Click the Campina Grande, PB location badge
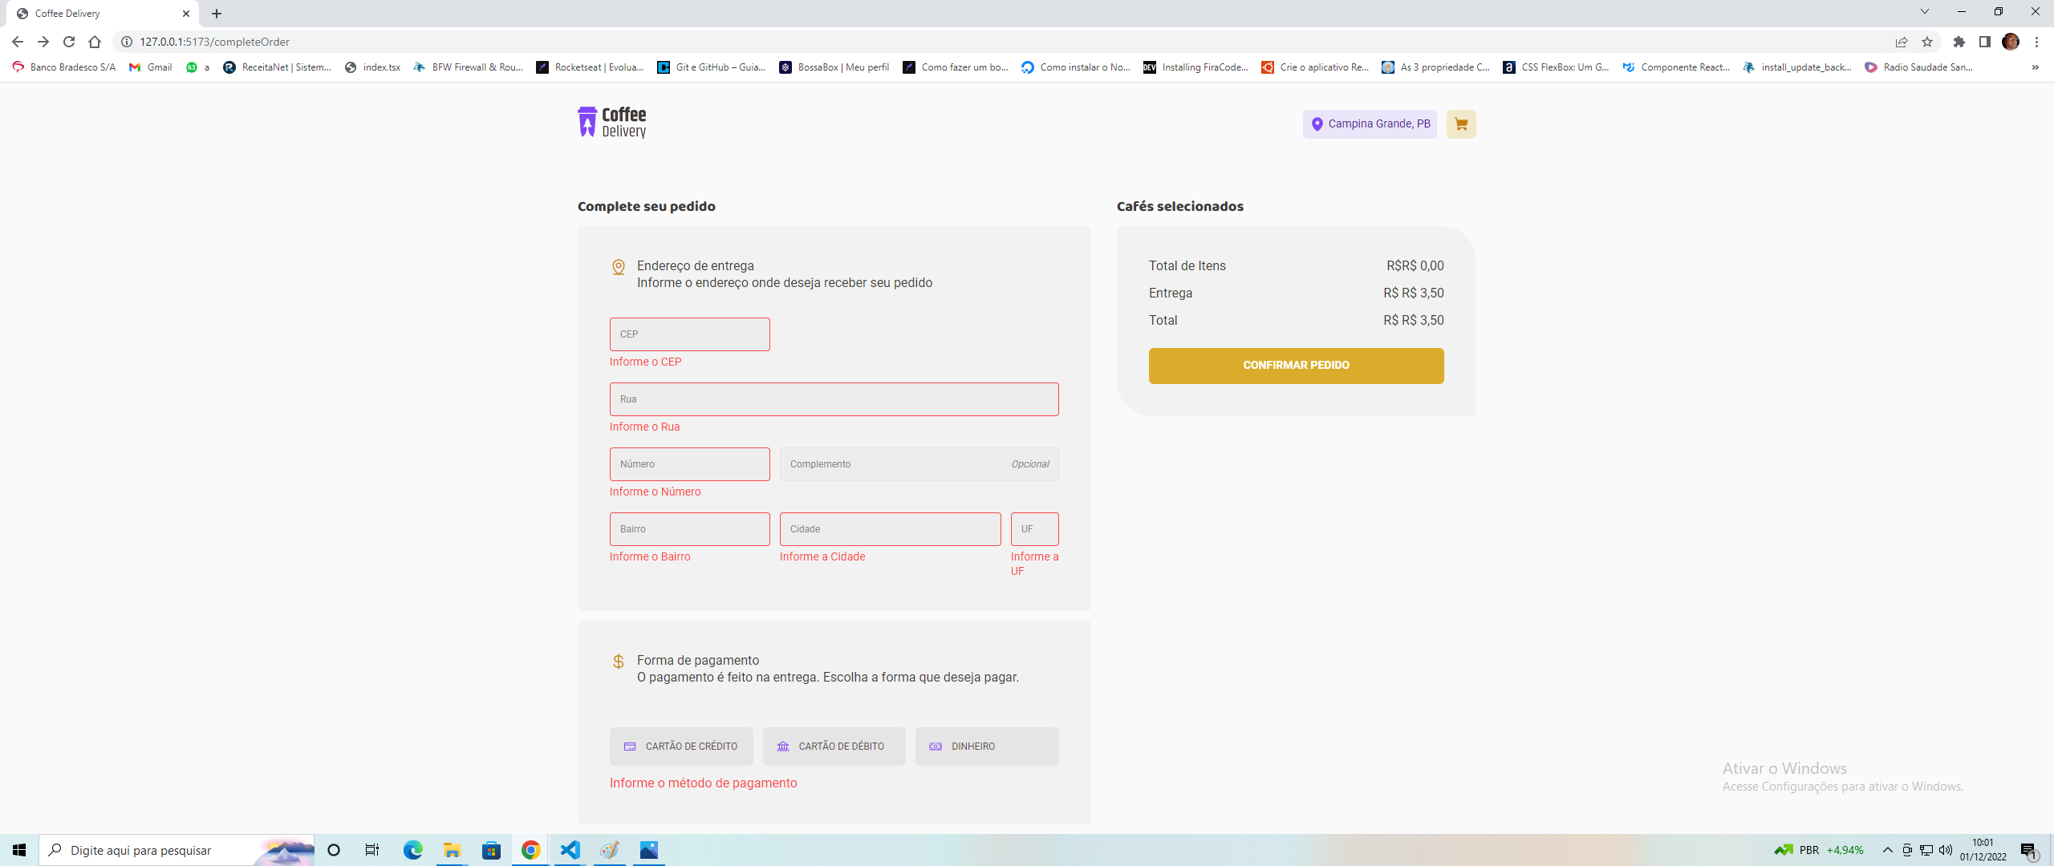 [1370, 124]
